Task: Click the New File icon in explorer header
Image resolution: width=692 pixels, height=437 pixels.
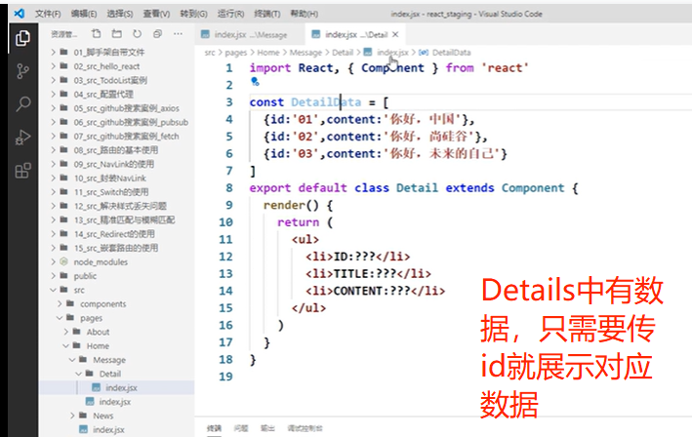Action: click(x=96, y=34)
